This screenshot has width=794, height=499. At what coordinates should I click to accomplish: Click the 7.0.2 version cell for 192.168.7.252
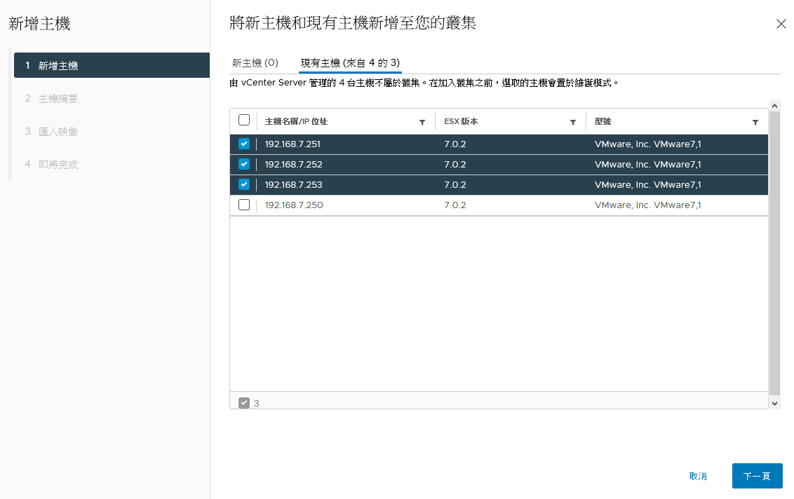(x=455, y=165)
